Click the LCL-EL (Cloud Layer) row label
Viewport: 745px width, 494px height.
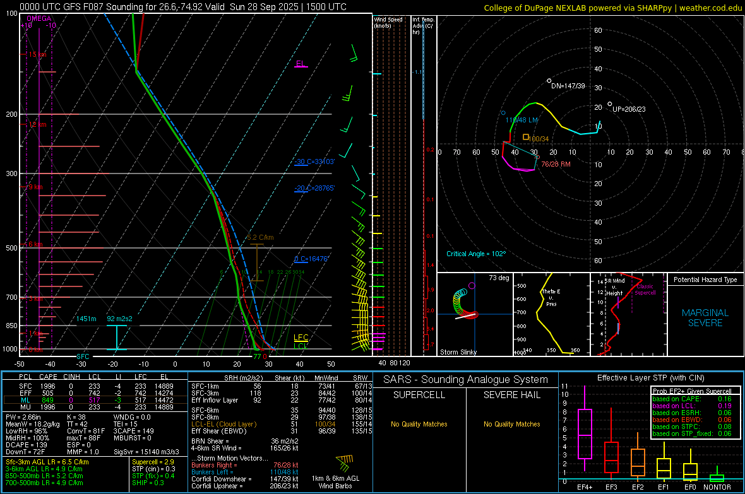pyautogui.click(x=223, y=424)
